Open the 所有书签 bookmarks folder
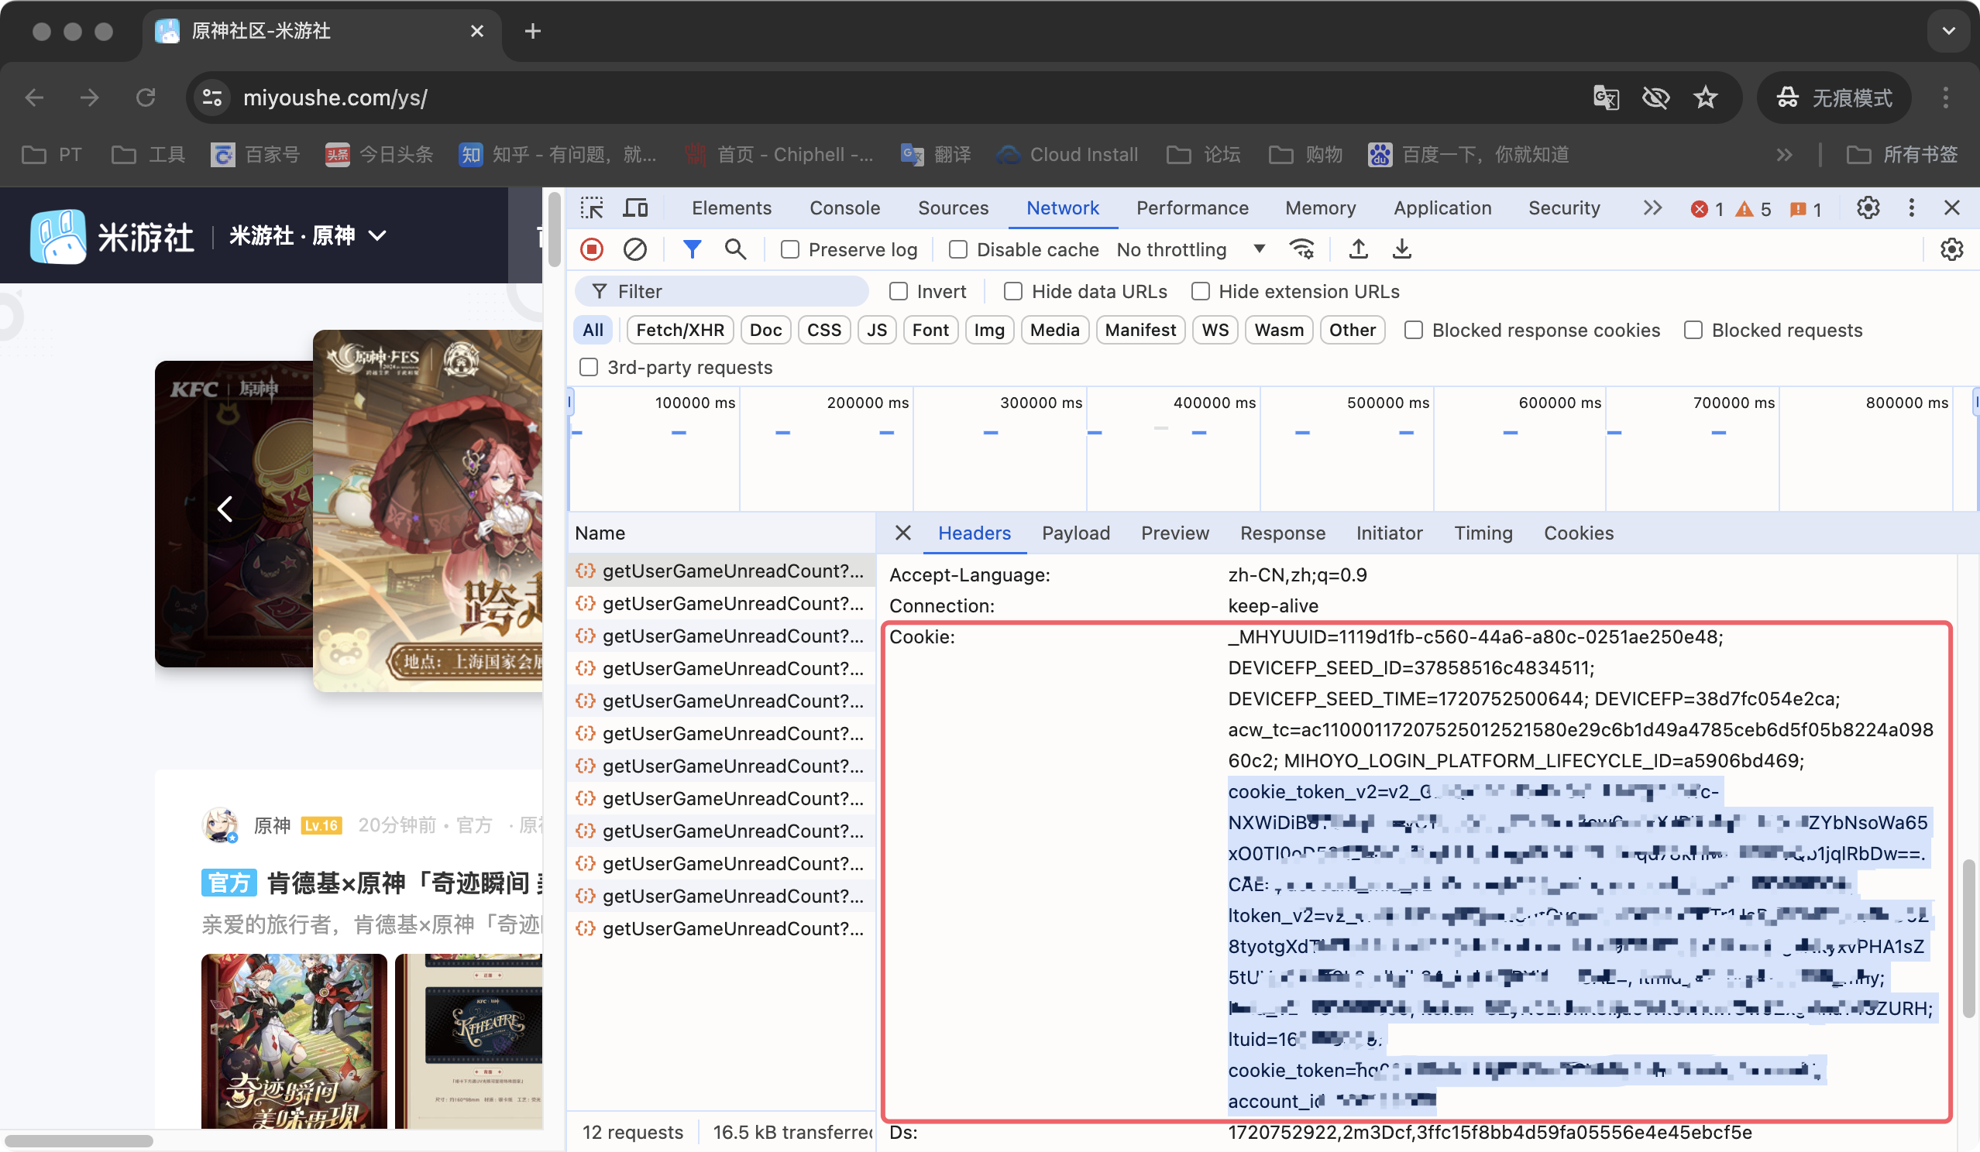The height and width of the screenshot is (1152, 1980). tap(1902, 155)
